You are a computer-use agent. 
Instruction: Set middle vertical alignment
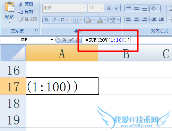click(137, 8)
